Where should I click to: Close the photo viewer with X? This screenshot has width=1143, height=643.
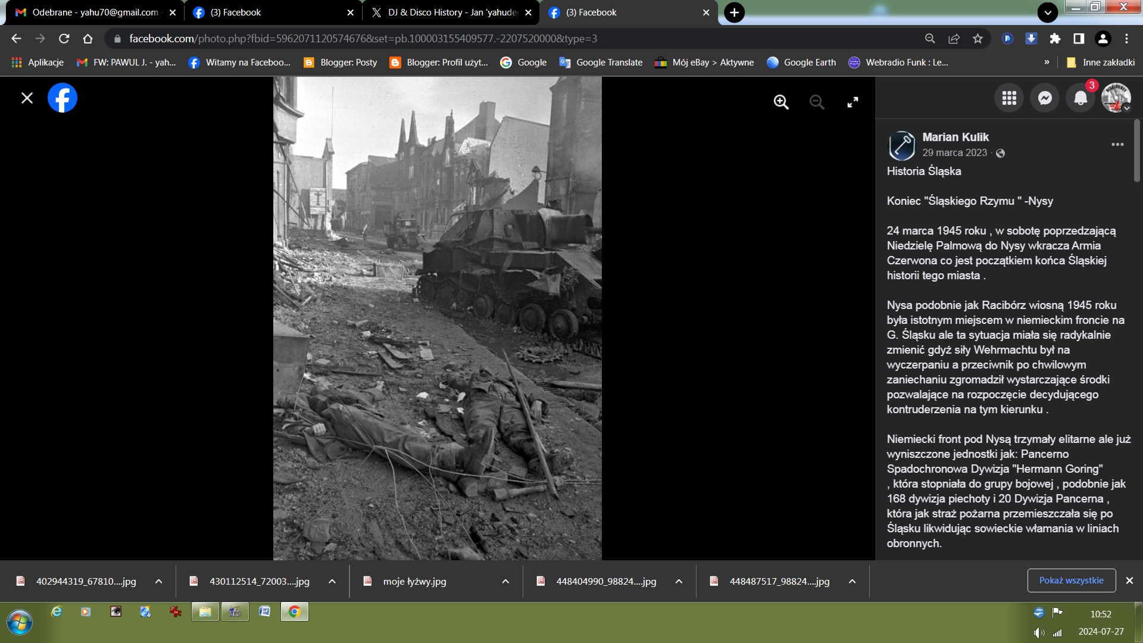pos(27,98)
